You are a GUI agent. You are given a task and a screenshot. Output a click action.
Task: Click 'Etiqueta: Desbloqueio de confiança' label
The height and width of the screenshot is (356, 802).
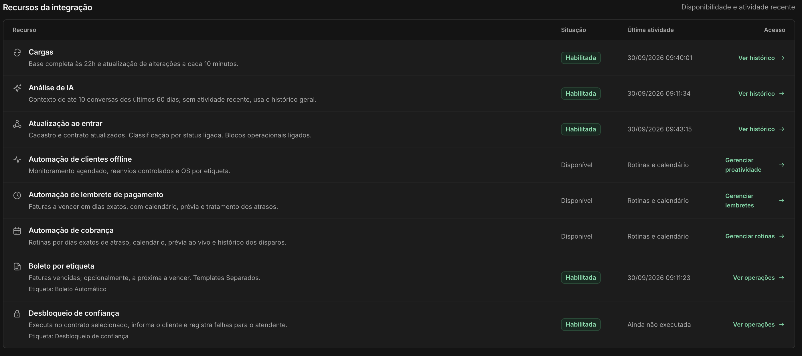coord(78,337)
